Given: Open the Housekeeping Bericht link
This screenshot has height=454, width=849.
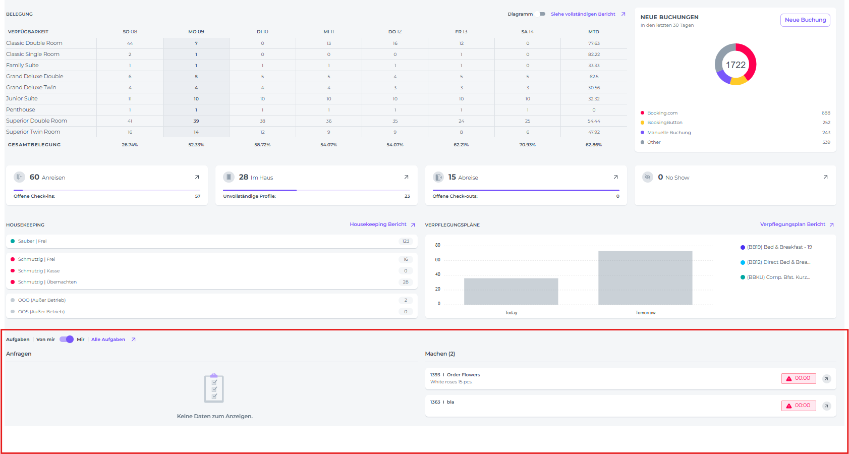Looking at the screenshot, I should pos(378,224).
